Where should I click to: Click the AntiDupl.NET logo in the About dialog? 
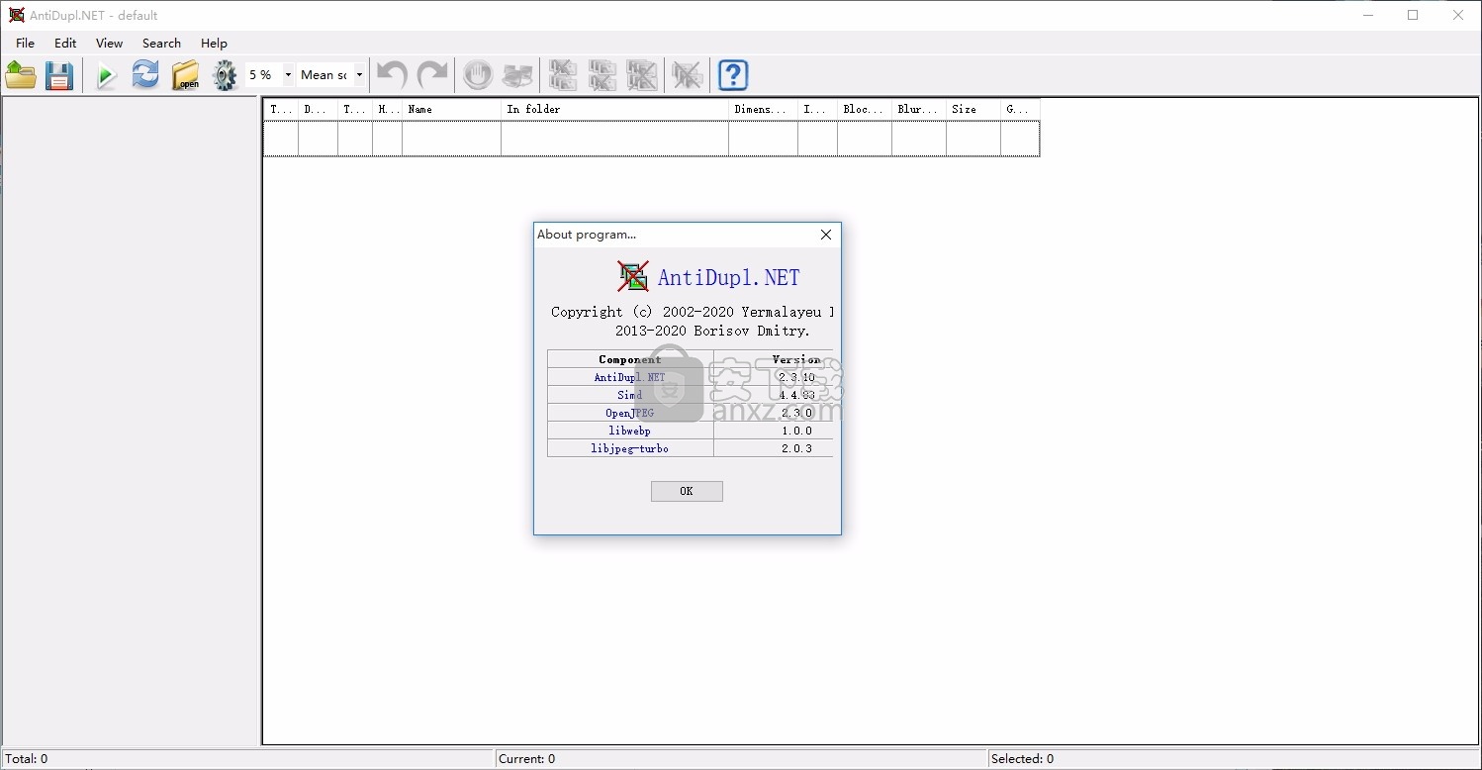pos(633,276)
